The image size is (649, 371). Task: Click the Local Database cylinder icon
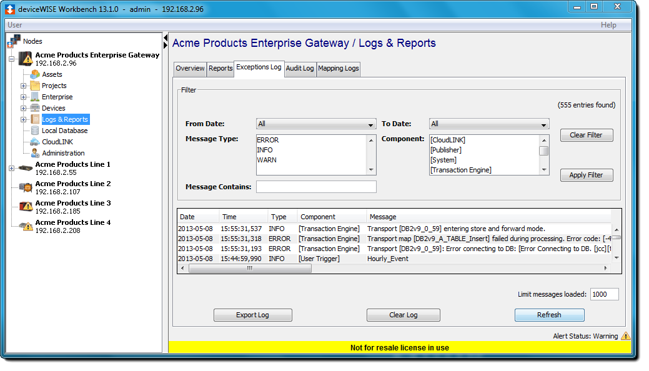tap(35, 131)
